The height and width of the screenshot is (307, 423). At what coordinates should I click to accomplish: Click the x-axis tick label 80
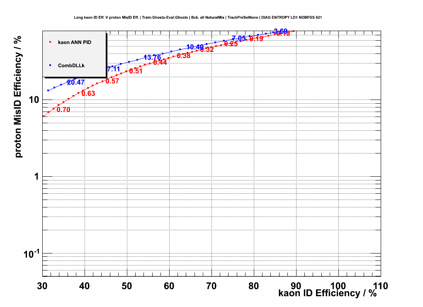[254, 286]
